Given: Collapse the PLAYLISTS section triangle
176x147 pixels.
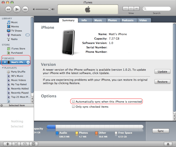Looking at the screenshot, I should click(x=3, y=68).
